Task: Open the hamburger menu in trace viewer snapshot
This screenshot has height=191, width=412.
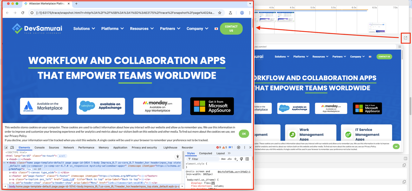Action: [400, 47]
